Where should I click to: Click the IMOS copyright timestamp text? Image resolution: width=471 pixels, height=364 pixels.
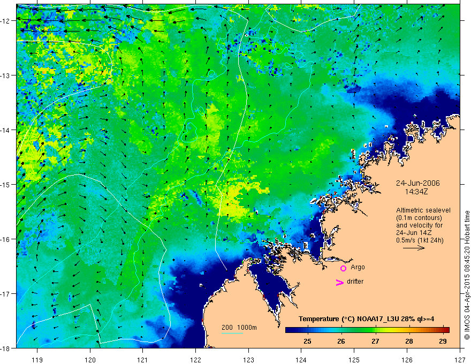[467, 275]
